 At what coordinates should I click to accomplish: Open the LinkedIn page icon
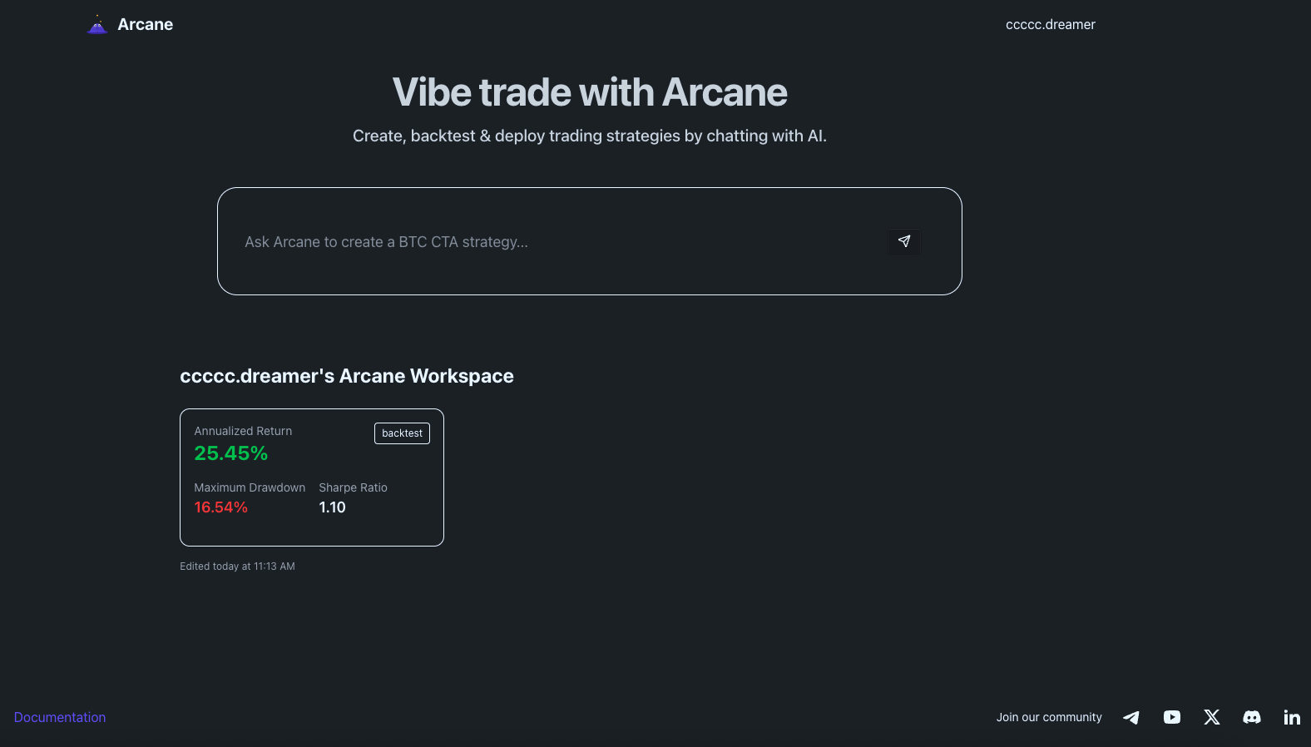pos(1292,717)
